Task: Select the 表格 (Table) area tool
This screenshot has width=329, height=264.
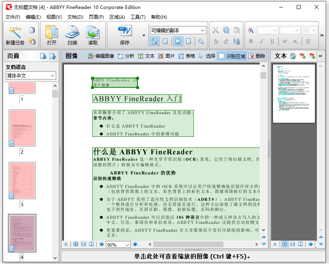Action: tap(186, 56)
